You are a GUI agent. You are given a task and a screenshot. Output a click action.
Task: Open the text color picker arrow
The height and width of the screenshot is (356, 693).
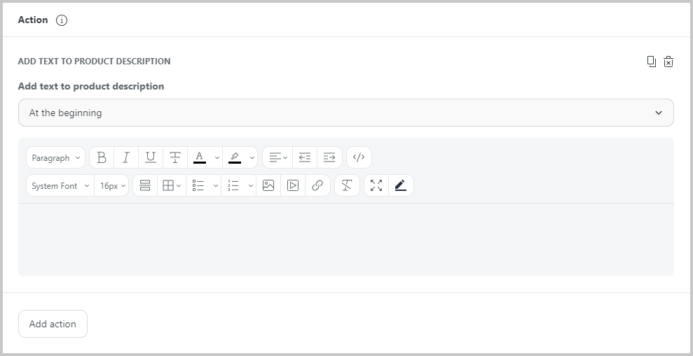[x=217, y=157]
